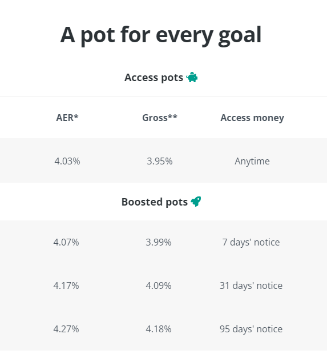Click the 31 days' notice cell

point(251,286)
